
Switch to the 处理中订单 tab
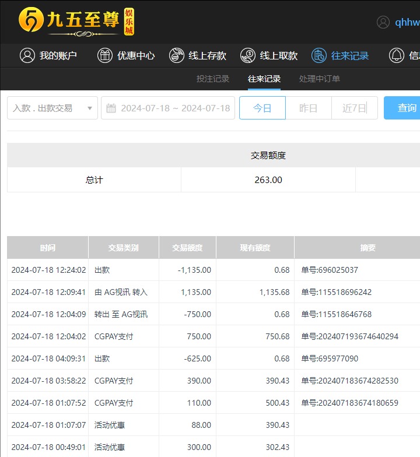coord(319,79)
